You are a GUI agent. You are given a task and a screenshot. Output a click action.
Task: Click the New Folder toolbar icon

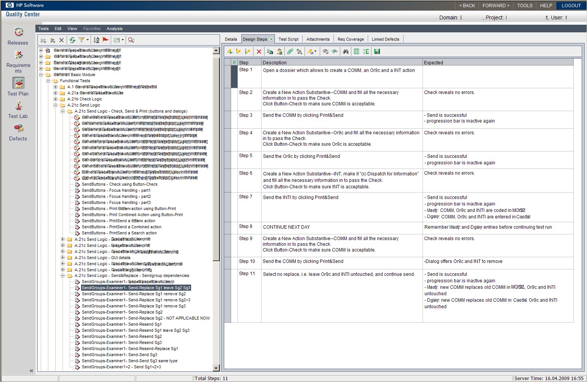click(x=43, y=40)
